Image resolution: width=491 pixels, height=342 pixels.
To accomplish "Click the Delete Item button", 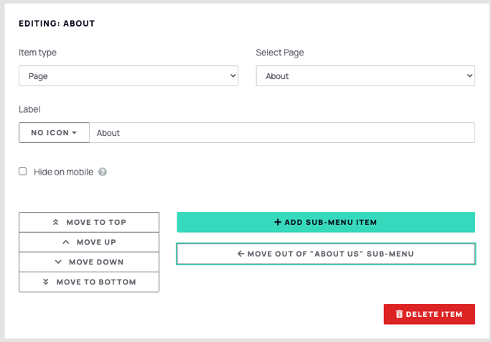I will pos(429,314).
